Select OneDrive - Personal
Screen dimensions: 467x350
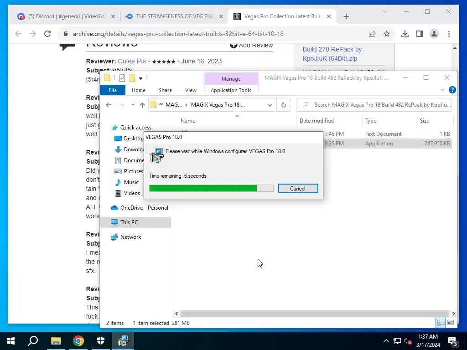144,208
